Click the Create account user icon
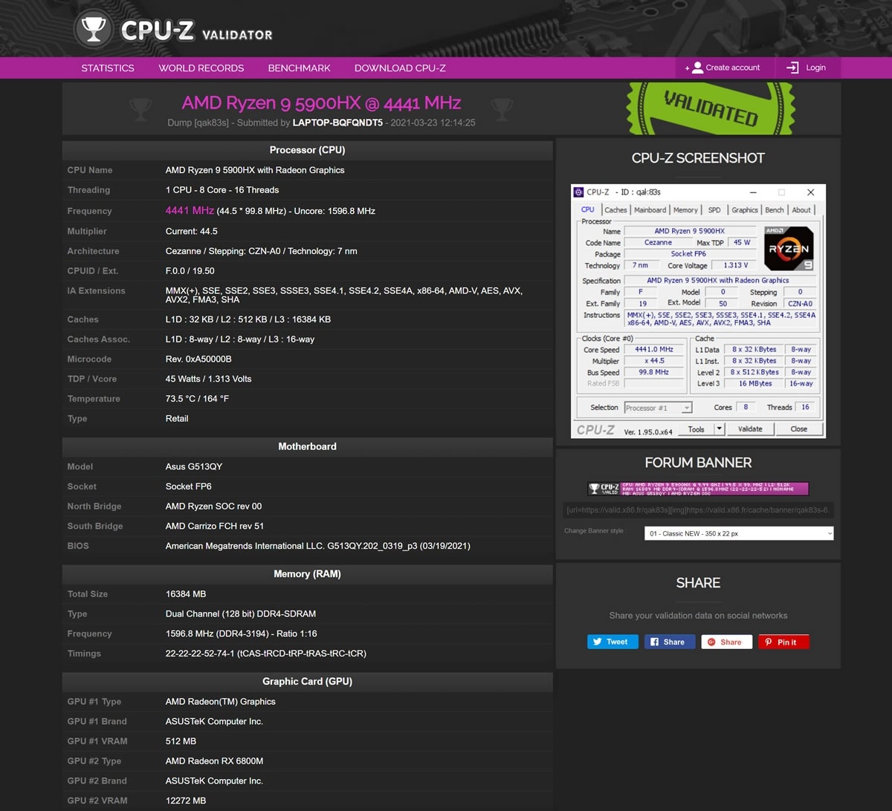This screenshot has height=811, width=892. coord(697,68)
